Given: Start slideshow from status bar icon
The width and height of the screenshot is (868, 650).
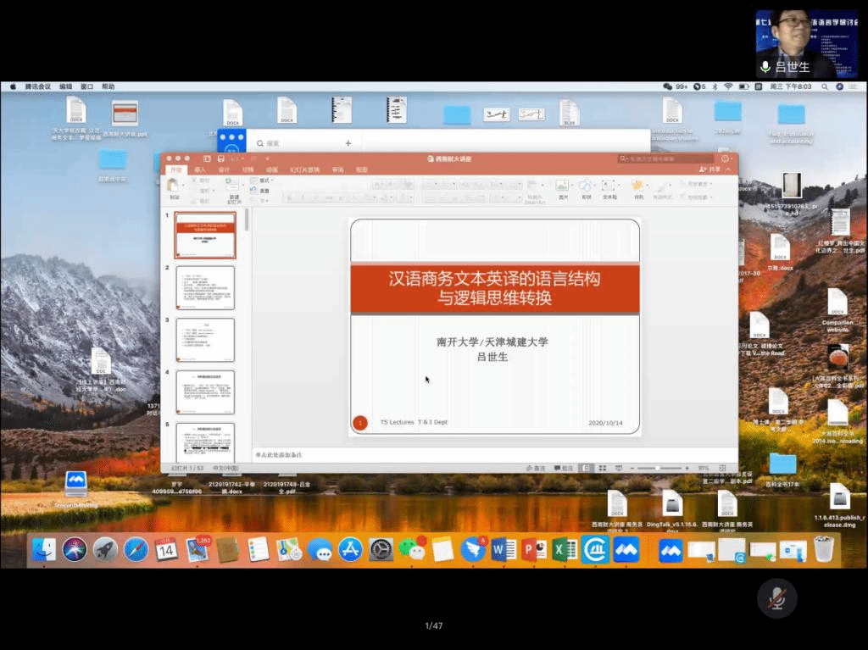Looking at the screenshot, I should click(618, 469).
